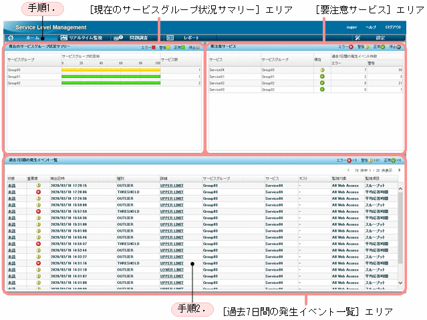
Task: Open 未読 link for 17:29:15 event
Action: tap(12, 186)
